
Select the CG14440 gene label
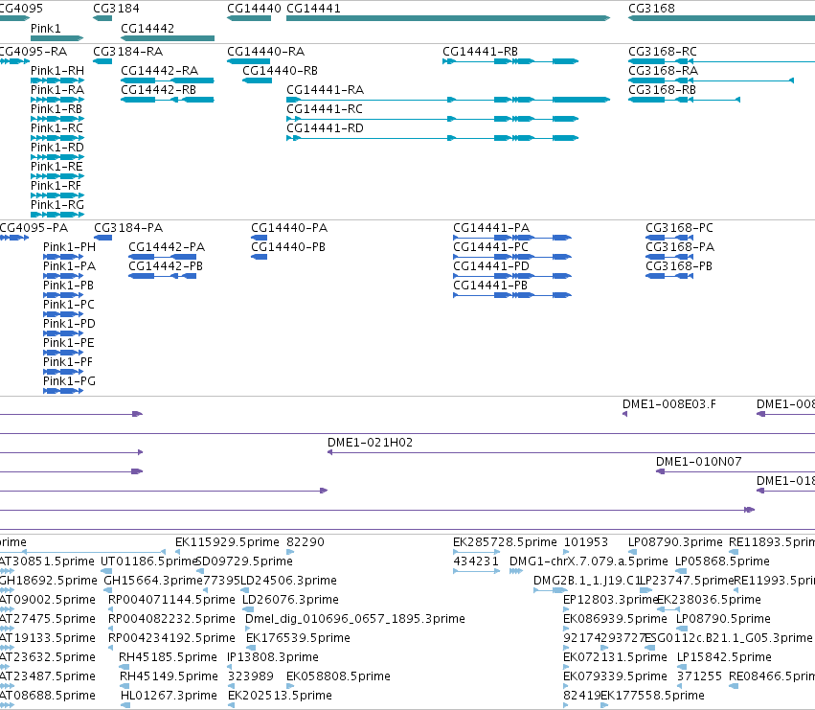pyautogui.click(x=254, y=9)
